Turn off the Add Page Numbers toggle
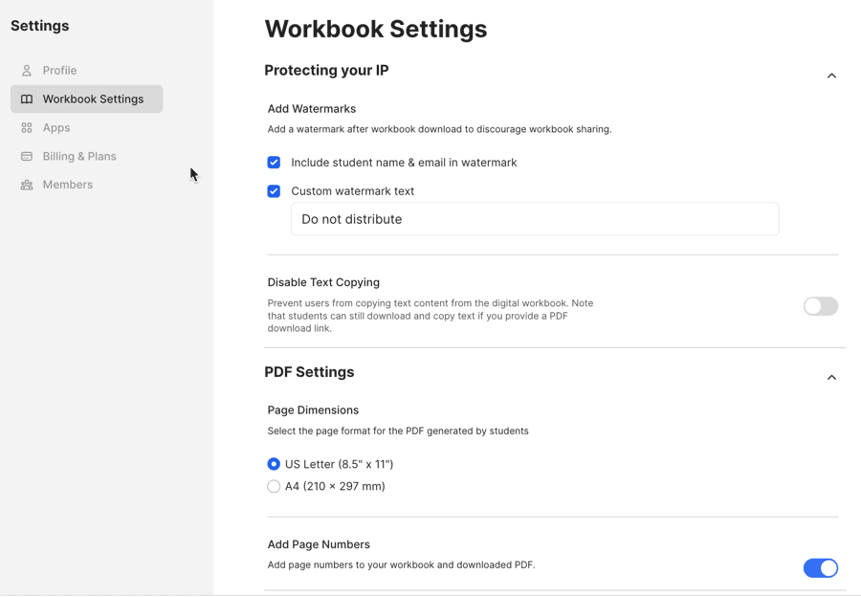This screenshot has height=597, width=861. click(820, 568)
